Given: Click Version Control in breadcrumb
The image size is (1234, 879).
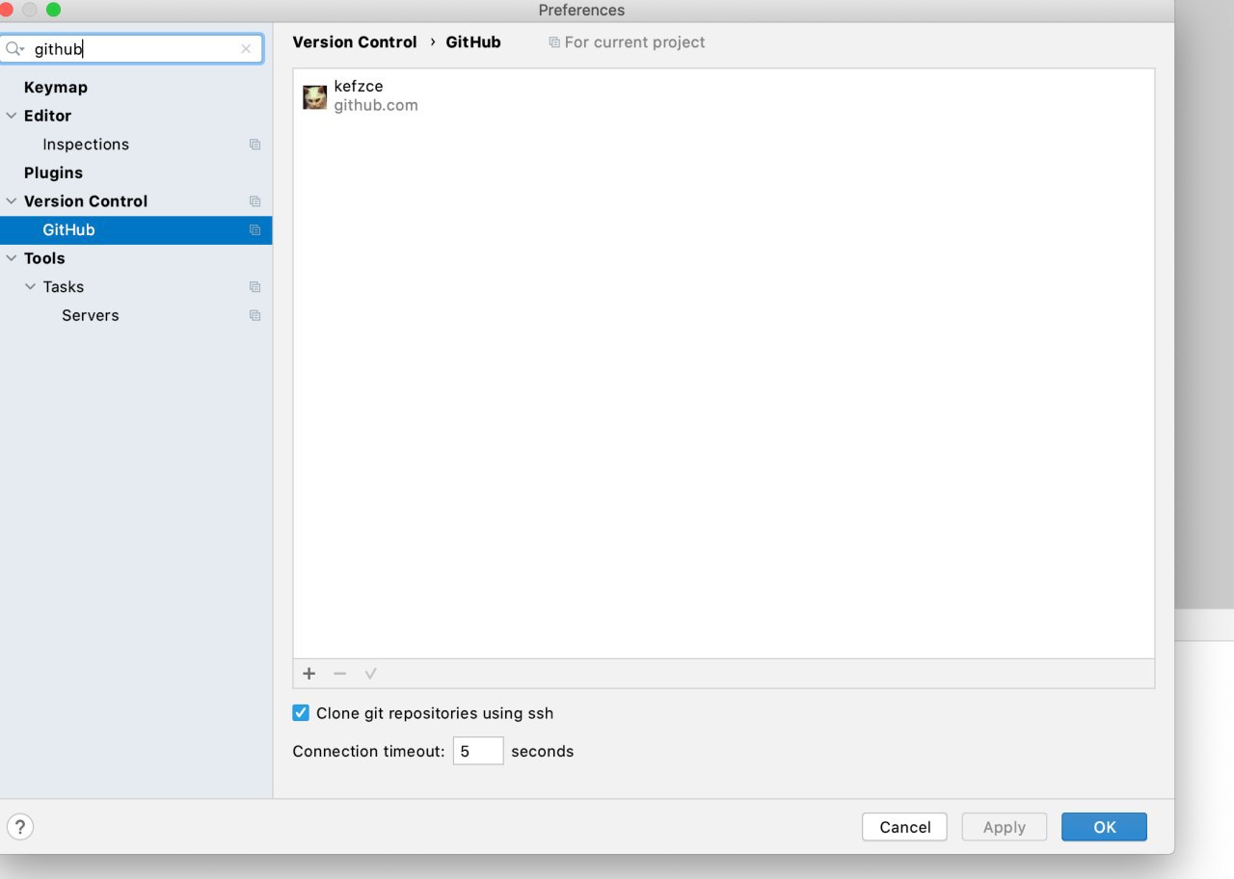Looking at the screenshot, I should pyautogui.click(x=355, y=42).
